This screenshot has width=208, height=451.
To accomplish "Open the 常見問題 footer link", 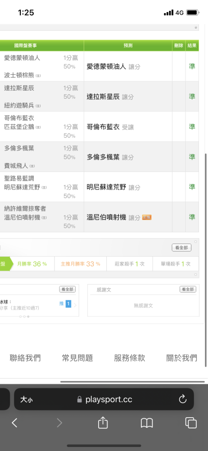I will coord(77,358).
